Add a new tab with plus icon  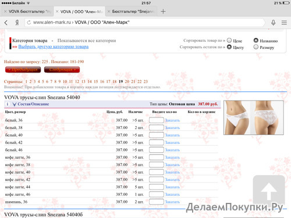[x=163, y=12]
